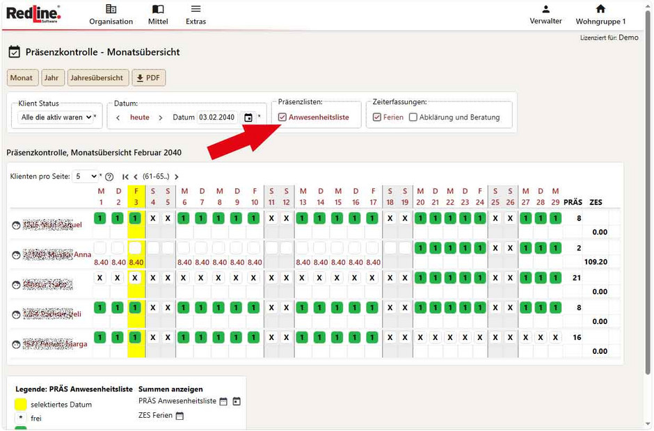
Task: Open the Klient Status dropdown
Action: [56, 117]
